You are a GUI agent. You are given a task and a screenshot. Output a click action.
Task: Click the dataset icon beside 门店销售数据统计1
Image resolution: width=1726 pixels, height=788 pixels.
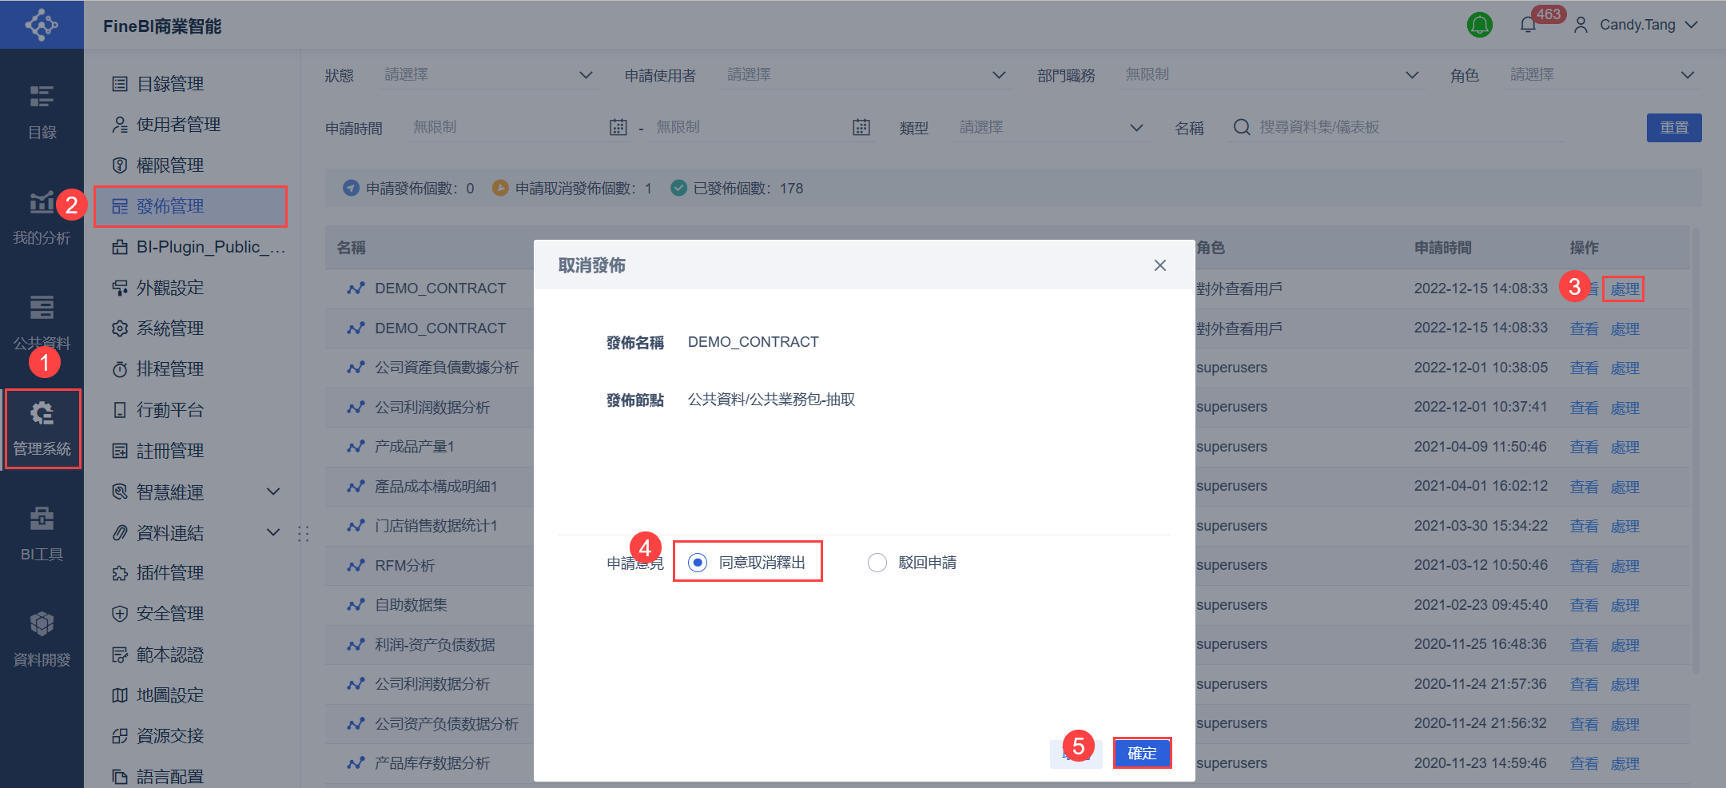pos(356,526)
